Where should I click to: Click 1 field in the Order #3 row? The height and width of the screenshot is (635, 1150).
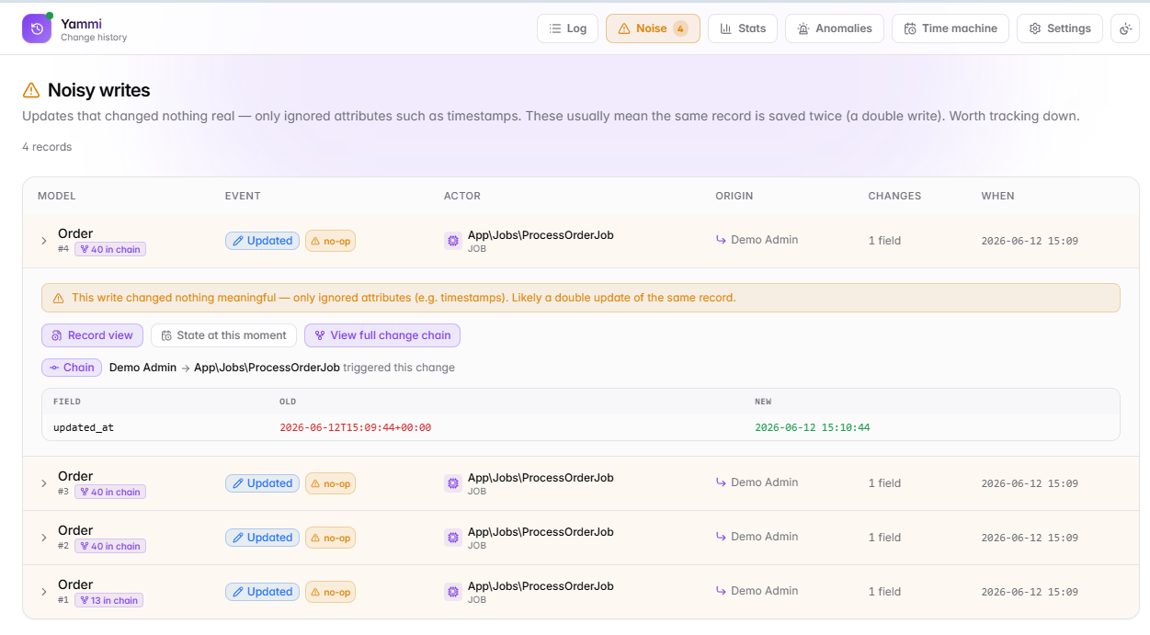tap(884, 483)
